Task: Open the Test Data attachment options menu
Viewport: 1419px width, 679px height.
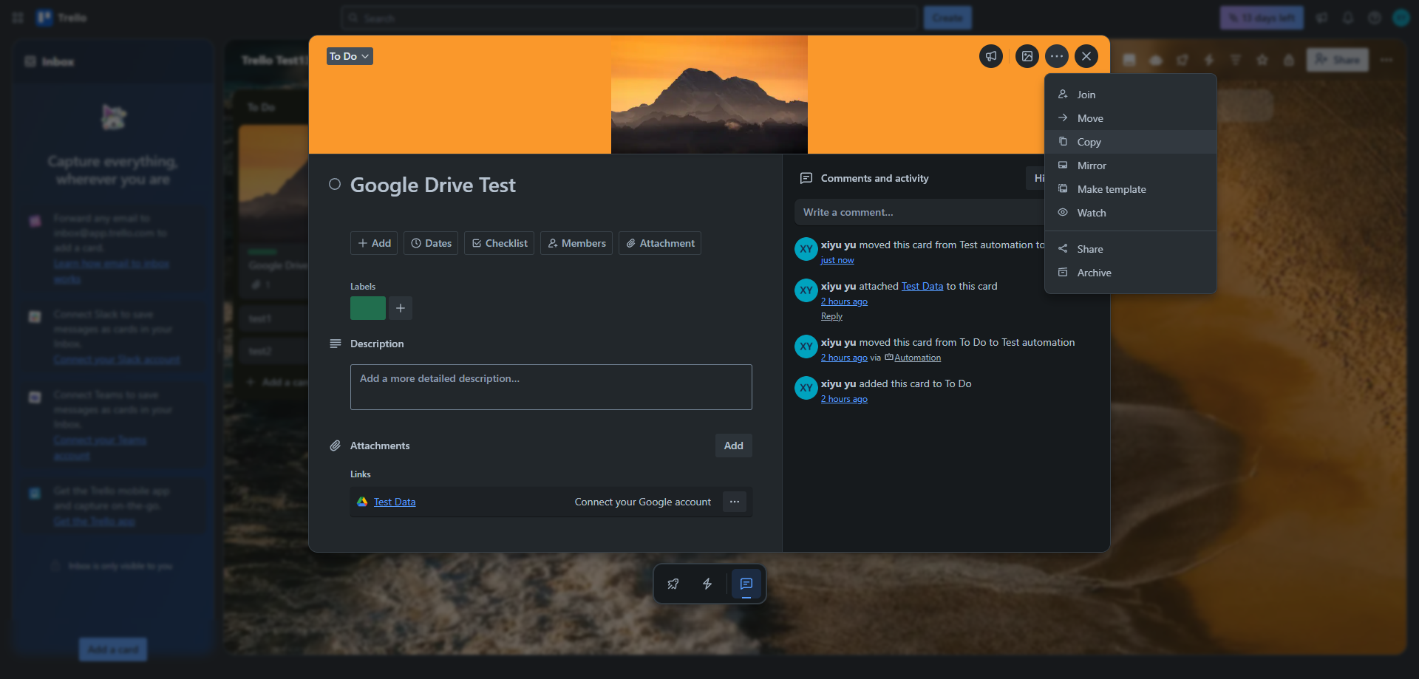Action: click(x=735, y=502)
